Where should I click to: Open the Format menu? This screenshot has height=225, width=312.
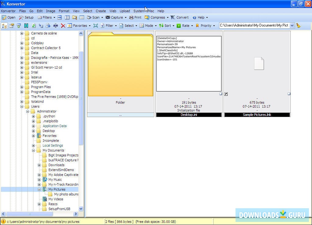(64, 11)
